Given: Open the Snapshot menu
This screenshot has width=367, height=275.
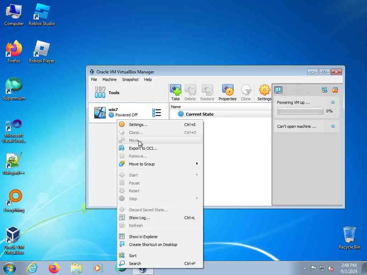Looking at the screenshot, I should pos(130,79).
